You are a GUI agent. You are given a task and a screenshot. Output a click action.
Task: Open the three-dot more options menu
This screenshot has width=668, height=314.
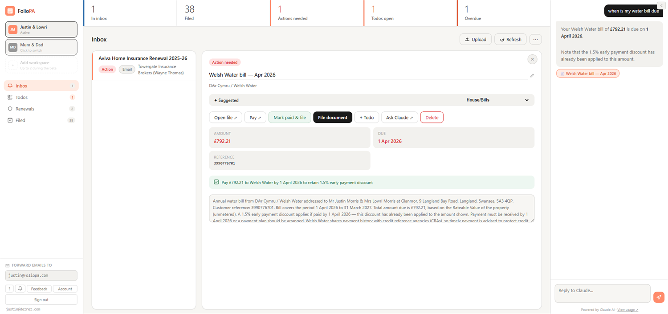pos(535,39)
